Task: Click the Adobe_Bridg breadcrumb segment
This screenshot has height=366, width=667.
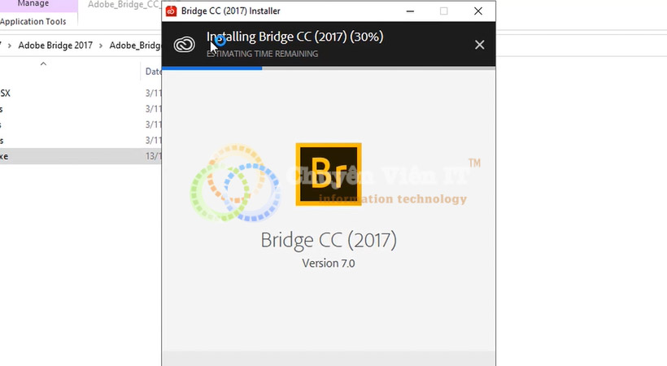Action: (135, 45)
